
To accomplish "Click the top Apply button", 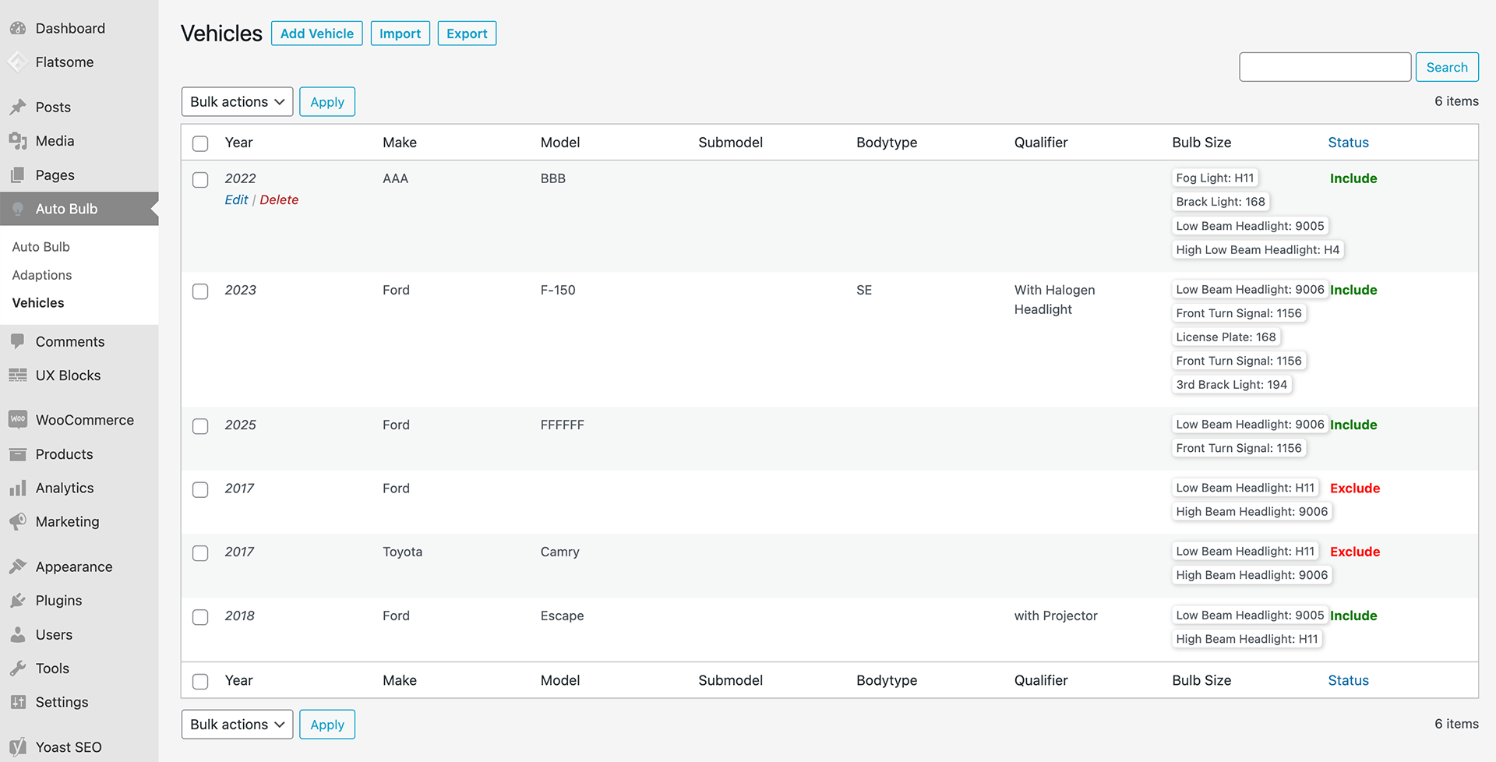I will point(327,102).
